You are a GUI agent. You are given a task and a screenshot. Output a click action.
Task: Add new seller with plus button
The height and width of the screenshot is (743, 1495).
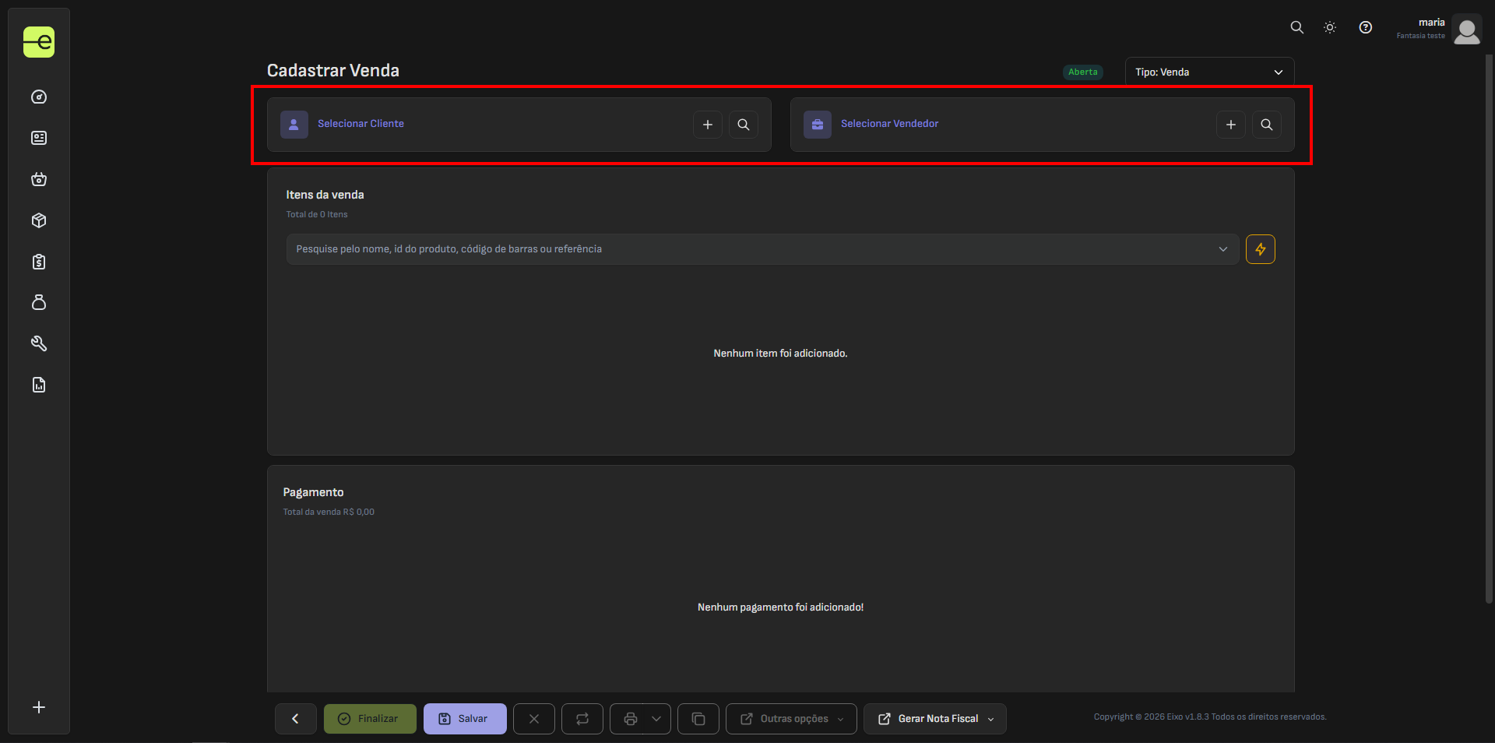click(x=1231, y=125)
